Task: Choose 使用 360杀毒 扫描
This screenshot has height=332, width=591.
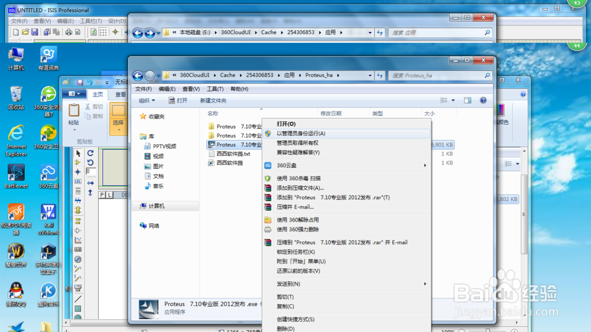Action: coord(298,178)
